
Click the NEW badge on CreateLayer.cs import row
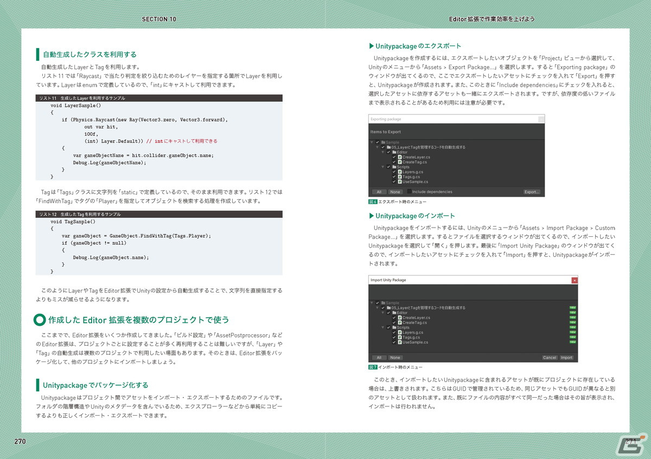[x=573, y=318]
